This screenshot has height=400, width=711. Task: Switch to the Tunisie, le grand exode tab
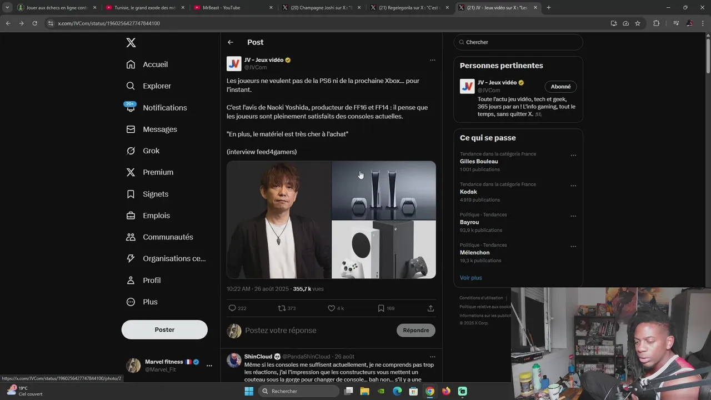(144, 8)
